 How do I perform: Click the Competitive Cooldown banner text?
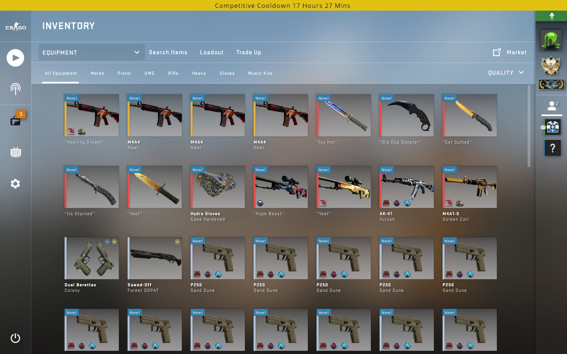[x=283, y=6]
